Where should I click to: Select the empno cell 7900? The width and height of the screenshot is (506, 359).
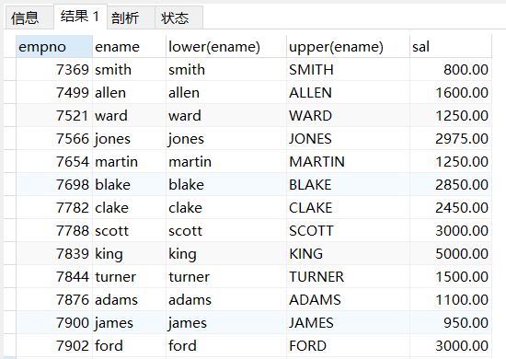click(x=54, y=323)
